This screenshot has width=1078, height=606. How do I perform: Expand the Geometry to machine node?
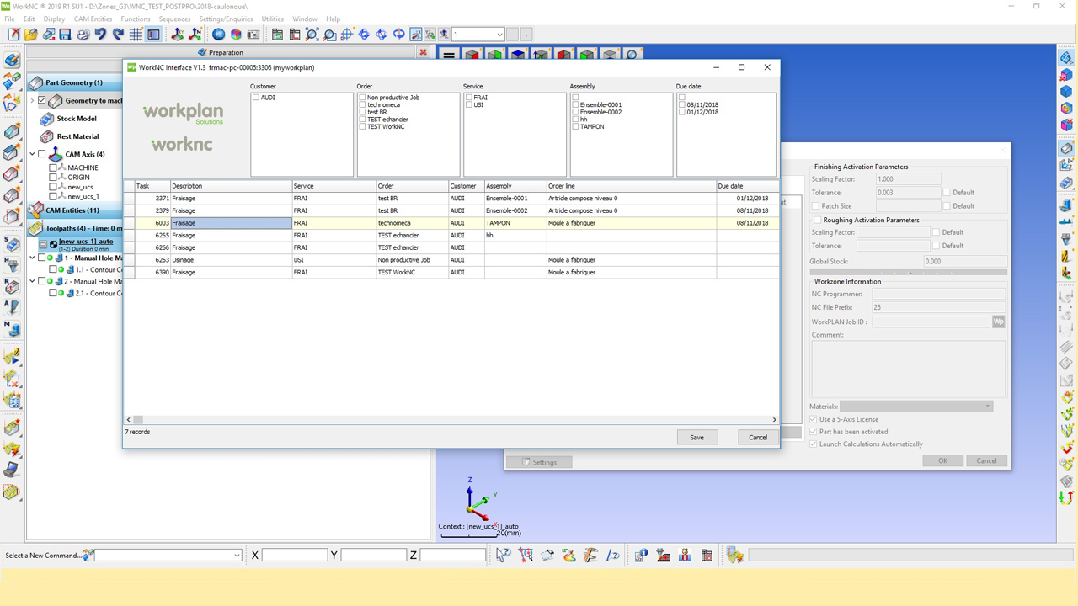(x=32, y=100)
